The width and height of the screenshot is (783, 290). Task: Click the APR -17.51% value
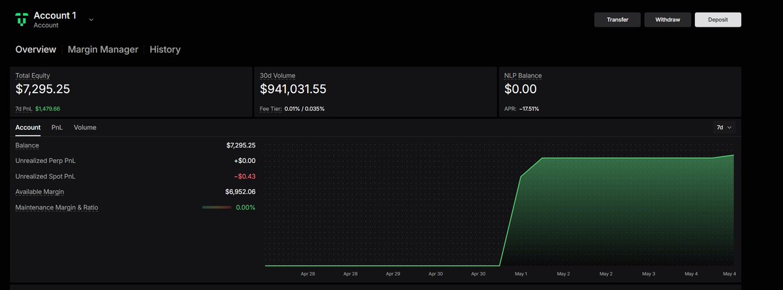529,109
